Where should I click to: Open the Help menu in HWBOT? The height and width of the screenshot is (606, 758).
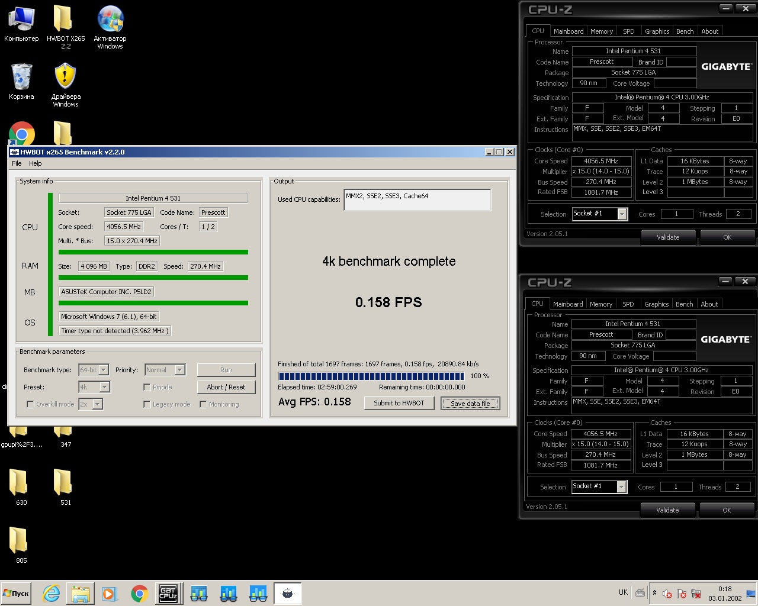36,163
